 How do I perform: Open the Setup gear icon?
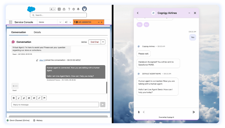pos(74,9)
